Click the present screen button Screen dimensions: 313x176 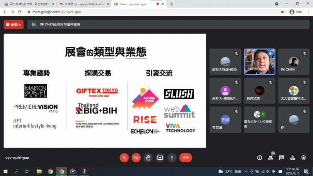click(160, 158)
